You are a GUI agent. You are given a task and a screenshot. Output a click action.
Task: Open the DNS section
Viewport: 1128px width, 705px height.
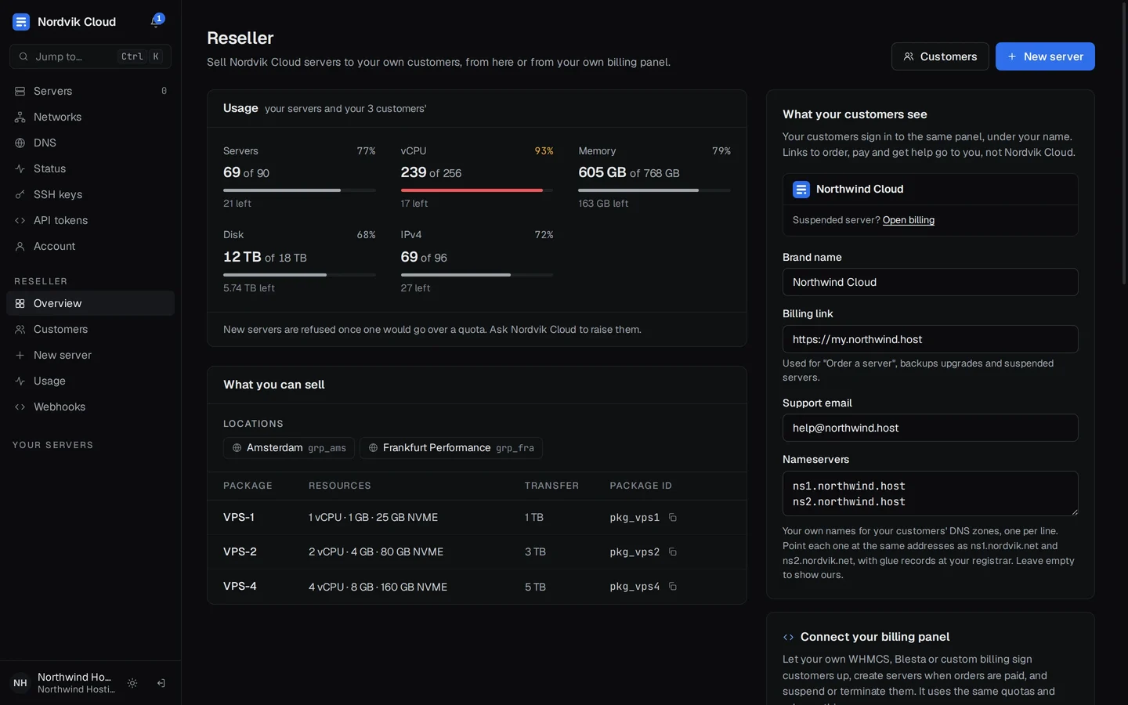click(x=90, y=143)
